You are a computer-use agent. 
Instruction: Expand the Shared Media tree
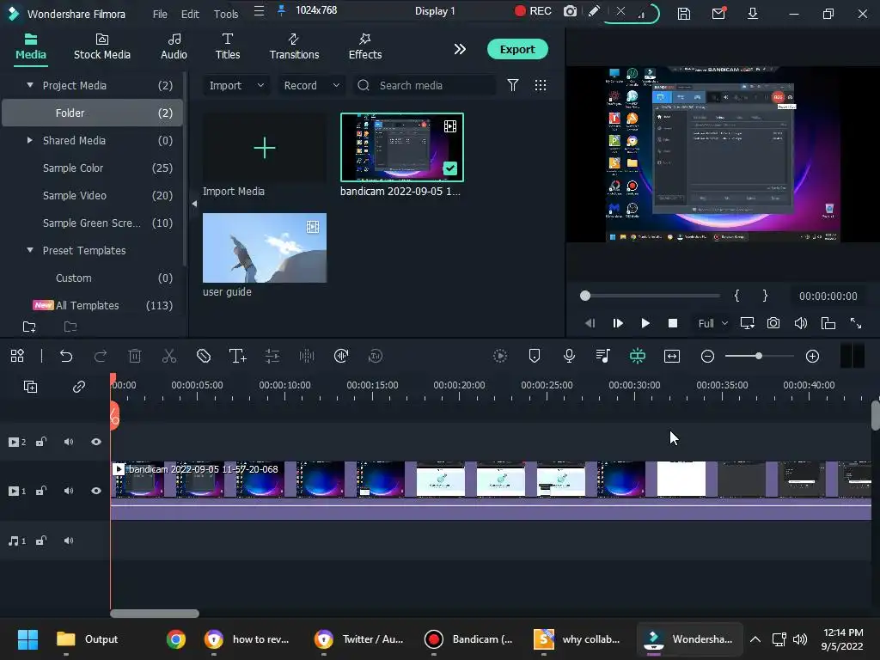coord(30,140)
